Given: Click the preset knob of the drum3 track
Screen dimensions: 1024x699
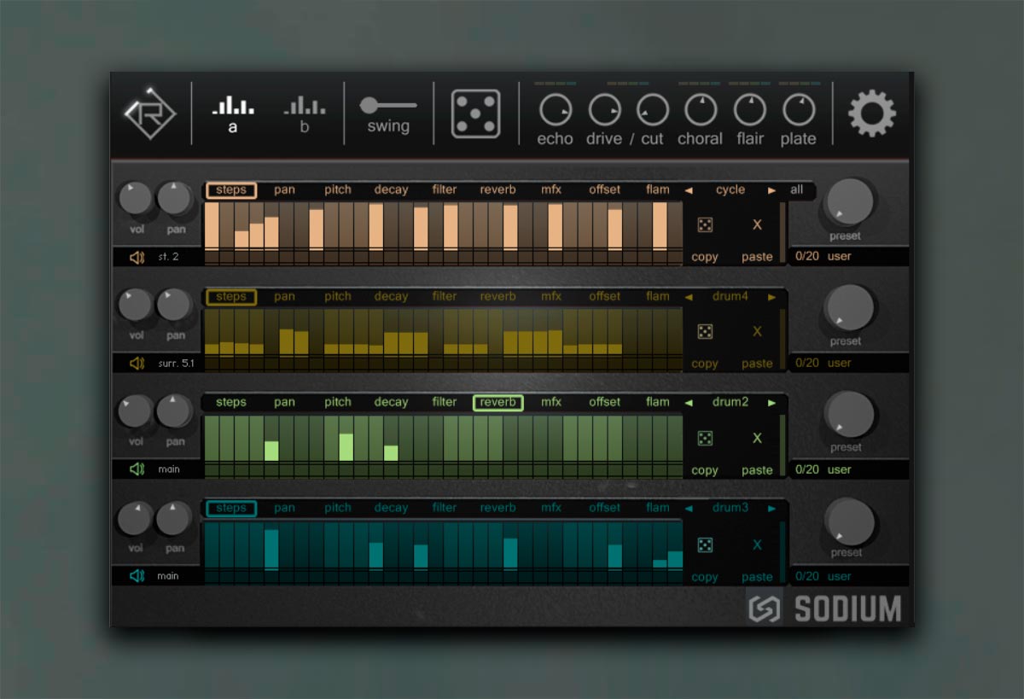Looking at the screenshot, I should click(x=850, y=521).
